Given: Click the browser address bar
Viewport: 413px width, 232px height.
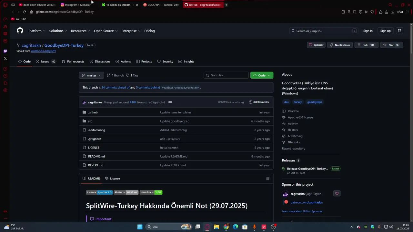Looking at the screenshot, I should pyautogui.click(x=184, y=12).
